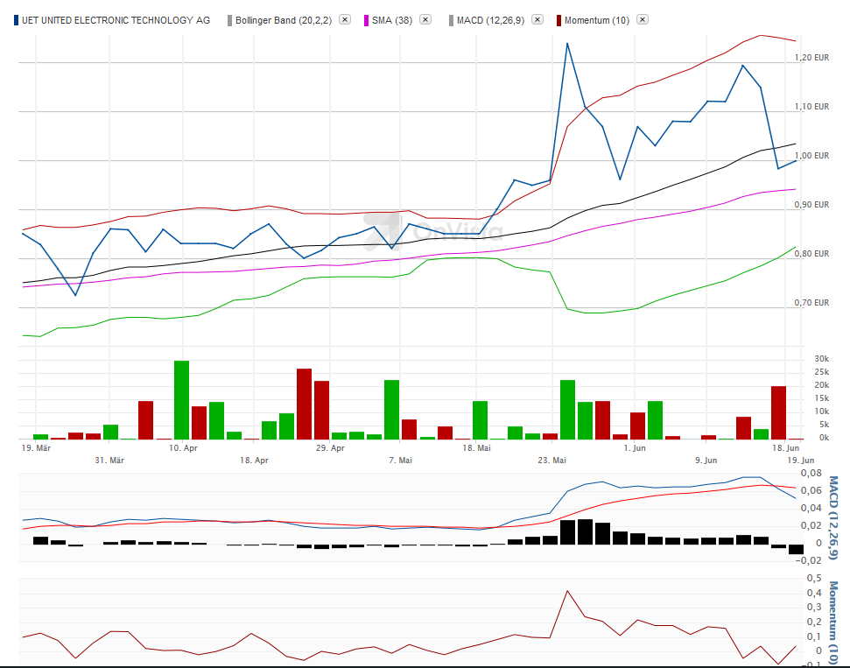The image size is (850, 668).
Task: Click the dark red Momentum legend swatch
Action: 558,21
